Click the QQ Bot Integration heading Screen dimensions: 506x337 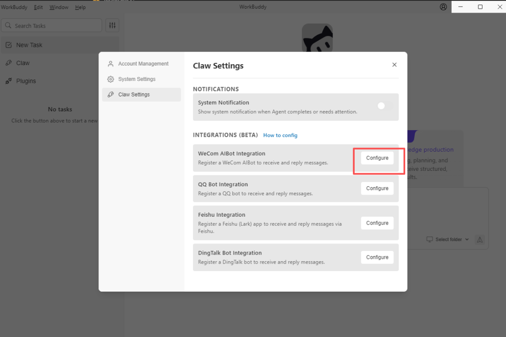tap(223, 184)
